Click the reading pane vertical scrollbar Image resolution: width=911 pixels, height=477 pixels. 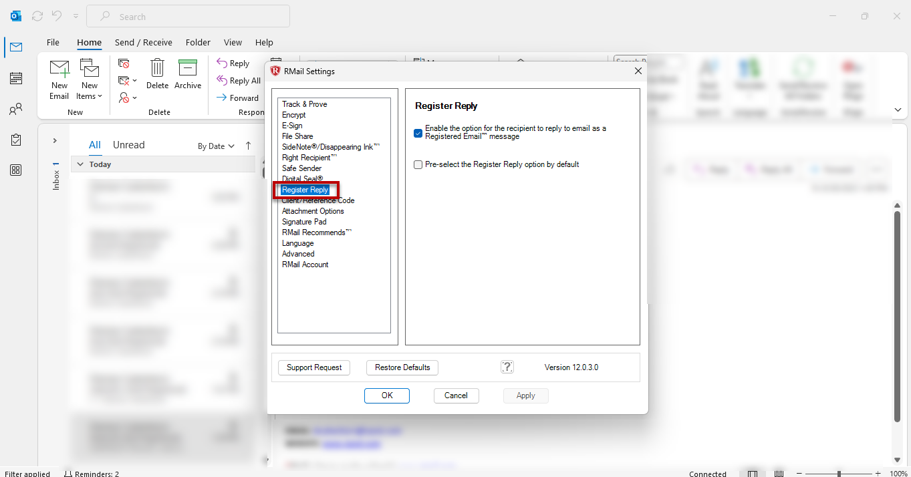coord(897,315)
